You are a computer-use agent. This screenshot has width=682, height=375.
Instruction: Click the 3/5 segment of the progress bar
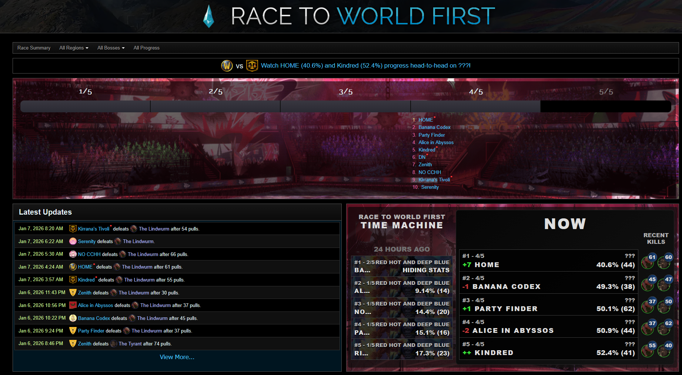(x=345, y=106)
